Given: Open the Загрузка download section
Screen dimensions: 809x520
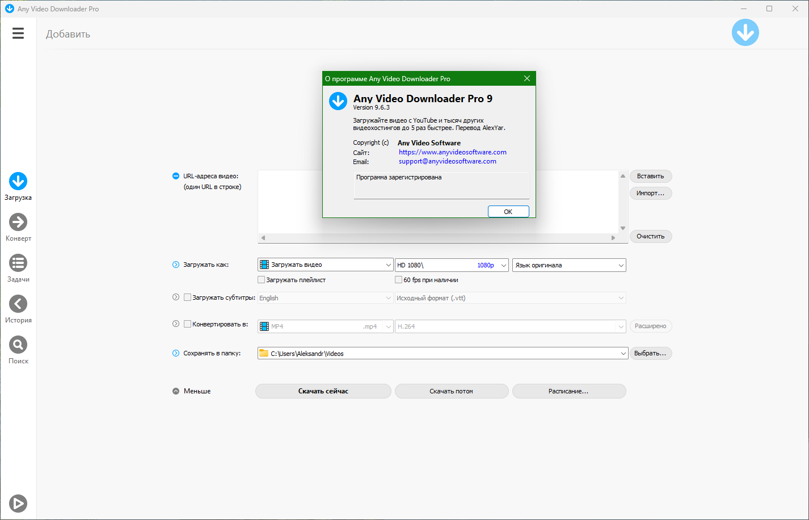Looking at the screenshot, I should (18, 187).
